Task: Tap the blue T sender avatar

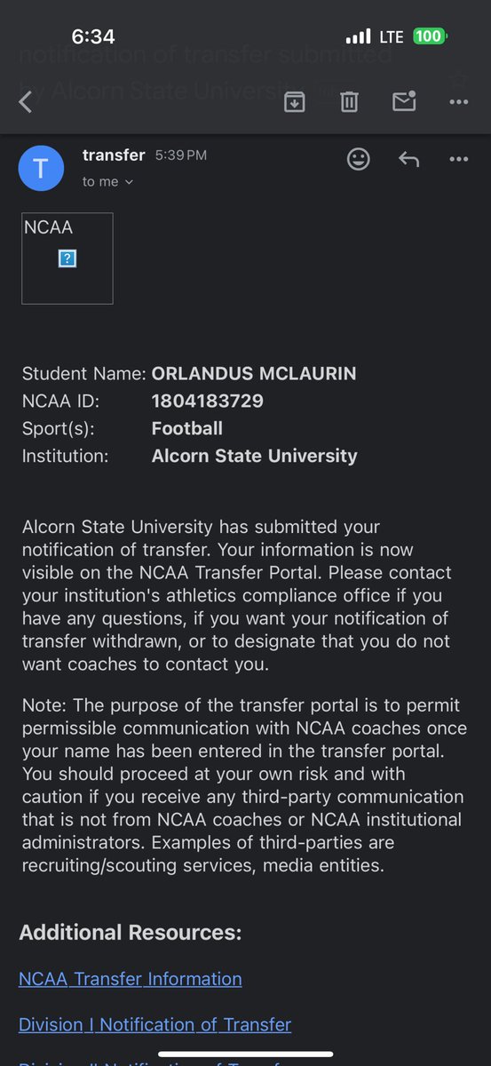Action: tap(42, 168)
